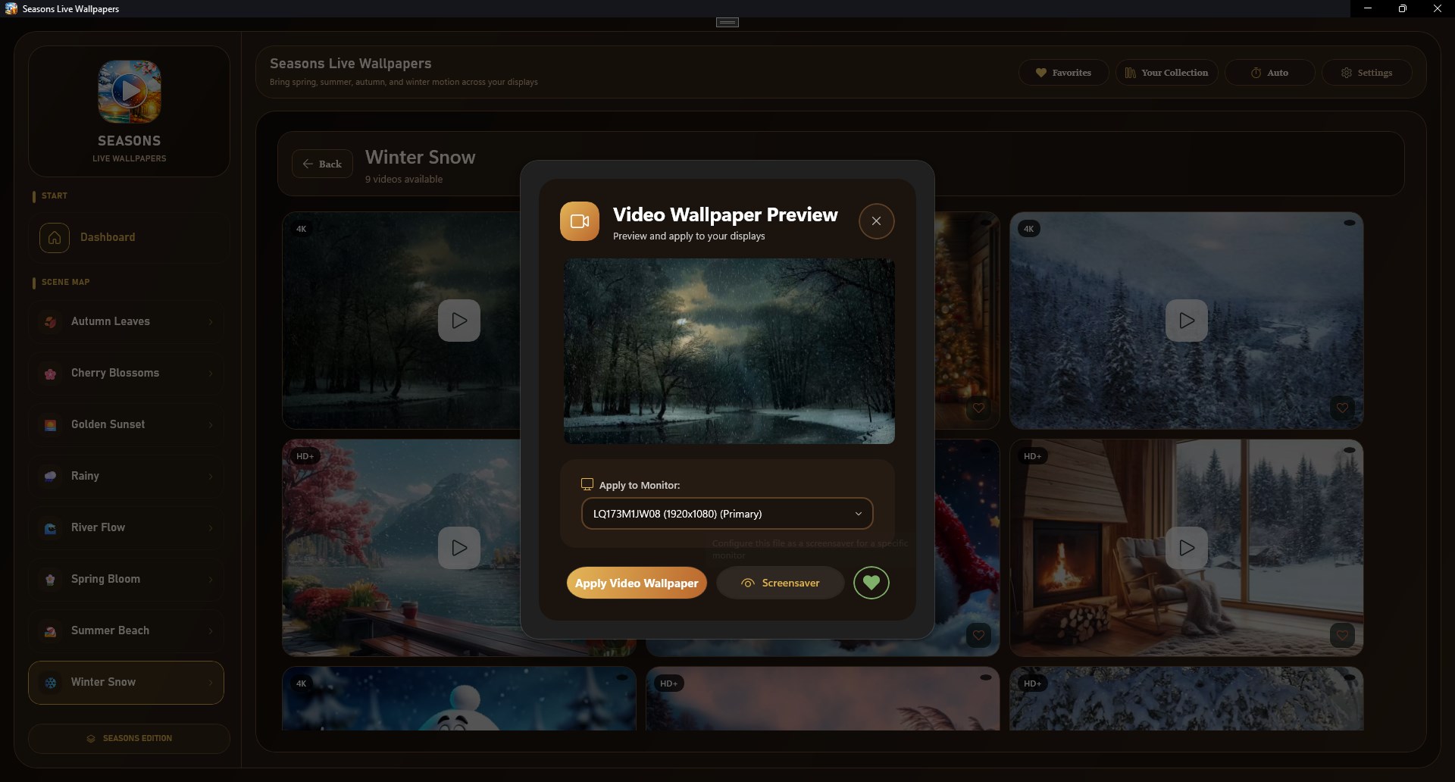Click the monitor icon beside Apply to Monitor
The height and width of the screenshot is (782, 1455).
587,484
